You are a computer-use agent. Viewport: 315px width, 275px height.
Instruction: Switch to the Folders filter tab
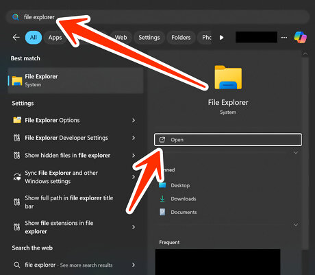click(181, 38)
